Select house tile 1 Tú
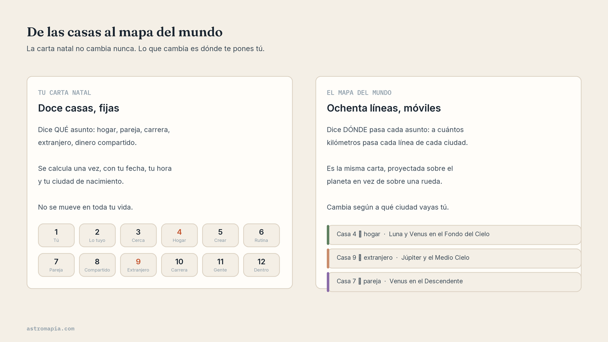 tap(56, 235)
